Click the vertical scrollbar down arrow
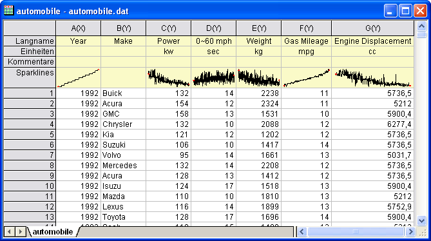Viewport: 431px width, 241px height. 421,220
